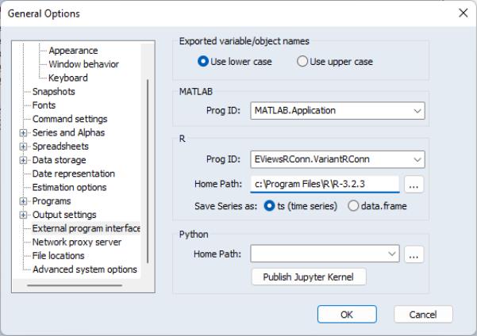The image size is (477, 336).
Task: Browse for Python Home Path folder
Action: (x=413, y=254)
